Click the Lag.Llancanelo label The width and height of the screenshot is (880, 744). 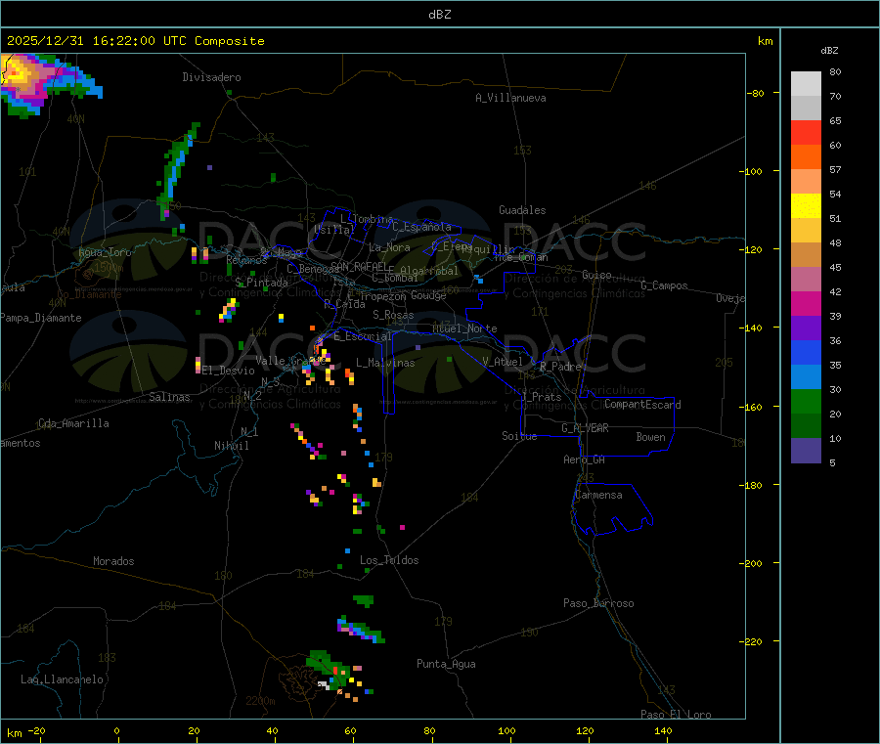click(x=63, y=679)
